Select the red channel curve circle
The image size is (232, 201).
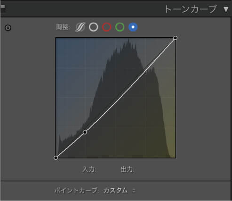click(x=107, y=27)
